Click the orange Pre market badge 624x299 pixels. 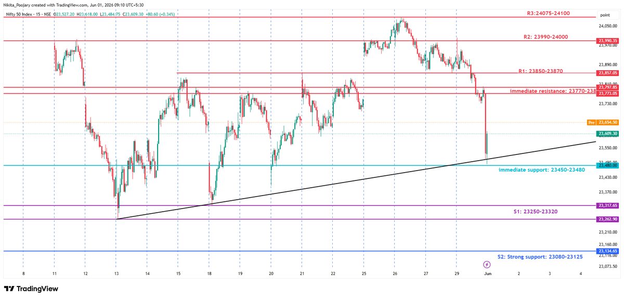tap(591, 122)
